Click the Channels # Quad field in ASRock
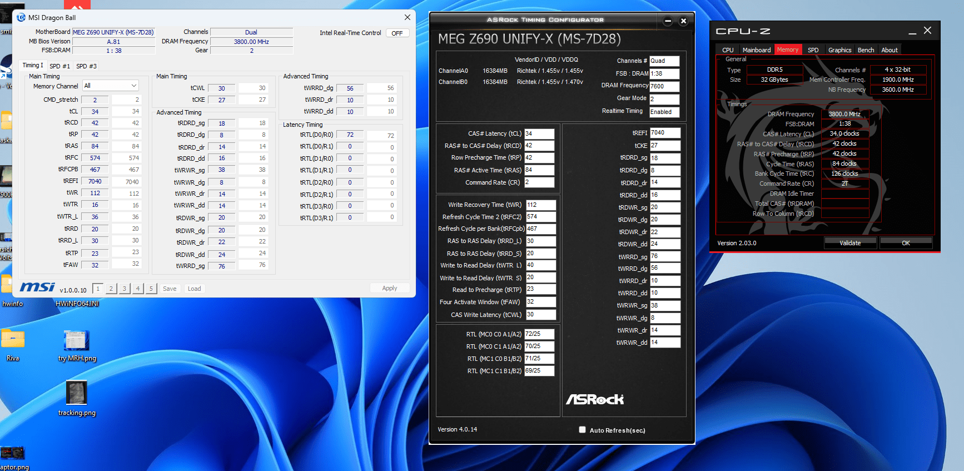This screenshot has height=471, width=964. (664, 61)
